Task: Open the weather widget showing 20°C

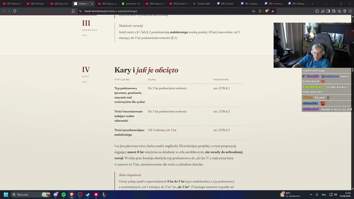Action: click(290, 195)
